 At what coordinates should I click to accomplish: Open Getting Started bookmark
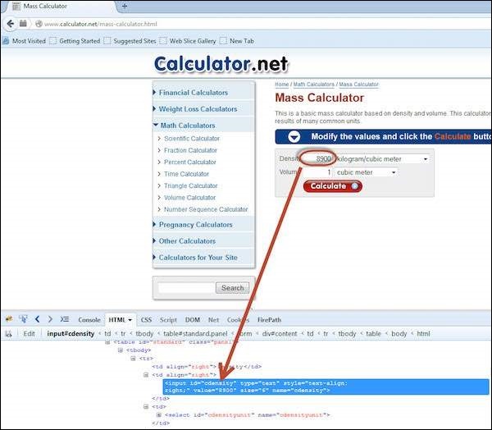click(x=80, y=41)
